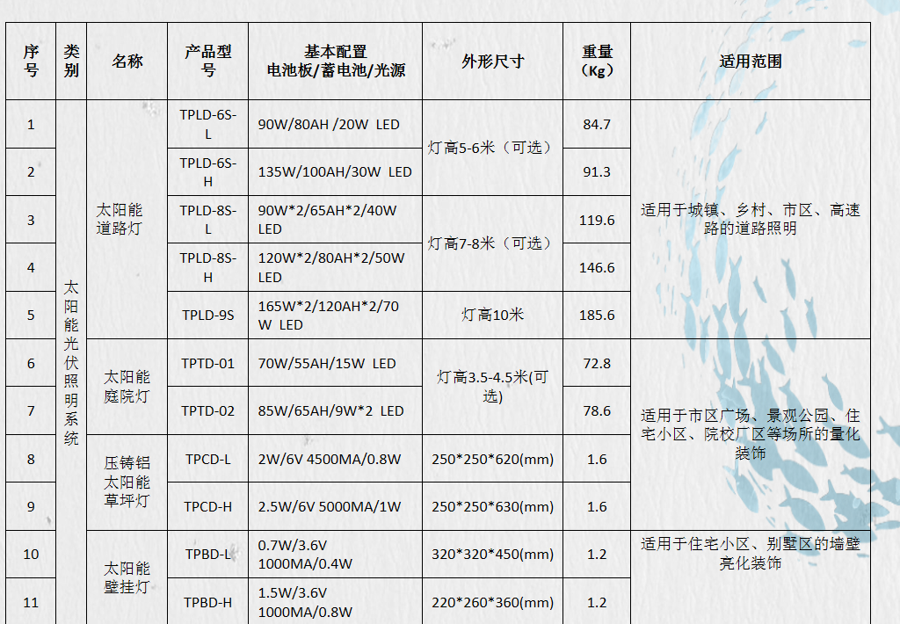Click the '重量 (Kg)' header cell
The height and width of the screenshot is (624, 900).
(597, 61)
